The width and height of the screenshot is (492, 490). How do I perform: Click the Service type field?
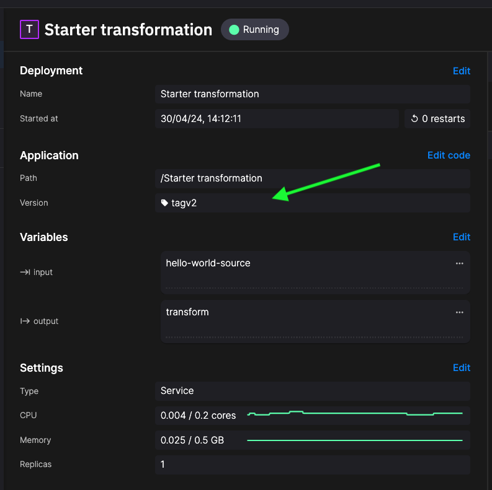click(312, 391)
